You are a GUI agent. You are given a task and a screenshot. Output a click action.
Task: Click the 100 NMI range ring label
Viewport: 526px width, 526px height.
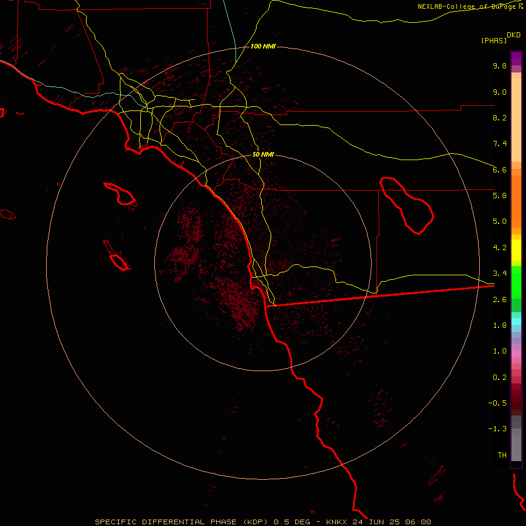point(263,46)
